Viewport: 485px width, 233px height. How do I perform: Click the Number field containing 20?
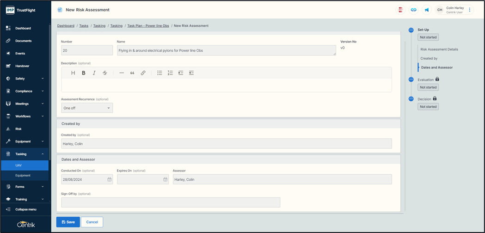[87, 50]
